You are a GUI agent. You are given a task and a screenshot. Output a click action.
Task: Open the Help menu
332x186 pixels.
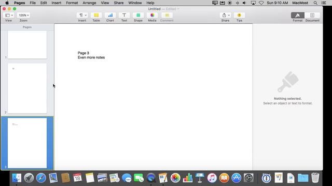[x=150, y=3]
